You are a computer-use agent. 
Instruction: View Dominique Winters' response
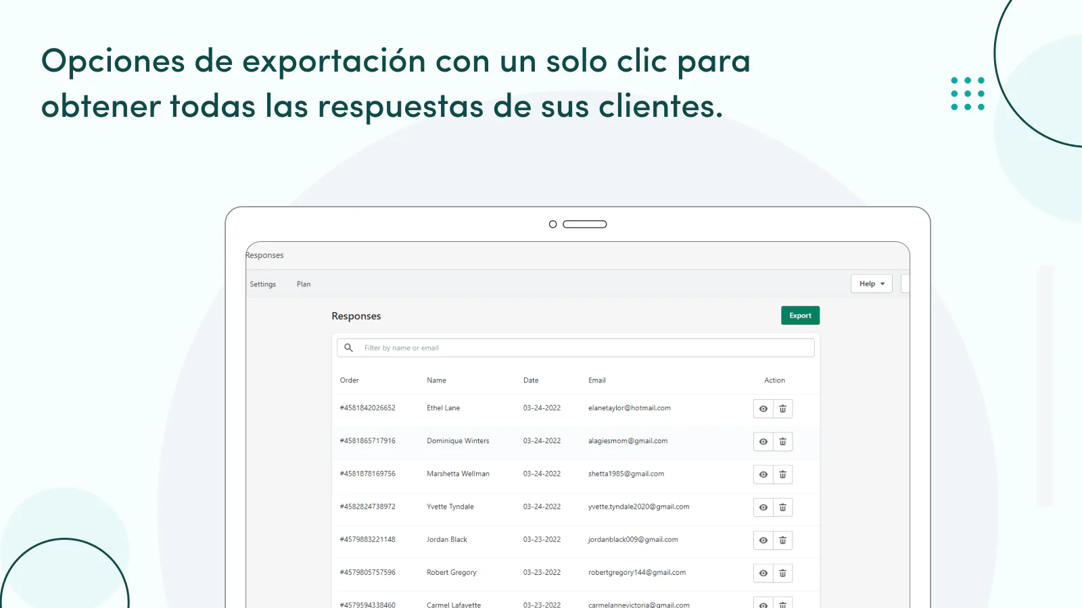coord(763,442)
